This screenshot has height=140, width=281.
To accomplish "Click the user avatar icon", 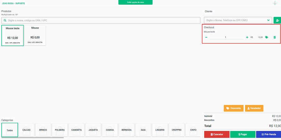I will tap(274, 3).
